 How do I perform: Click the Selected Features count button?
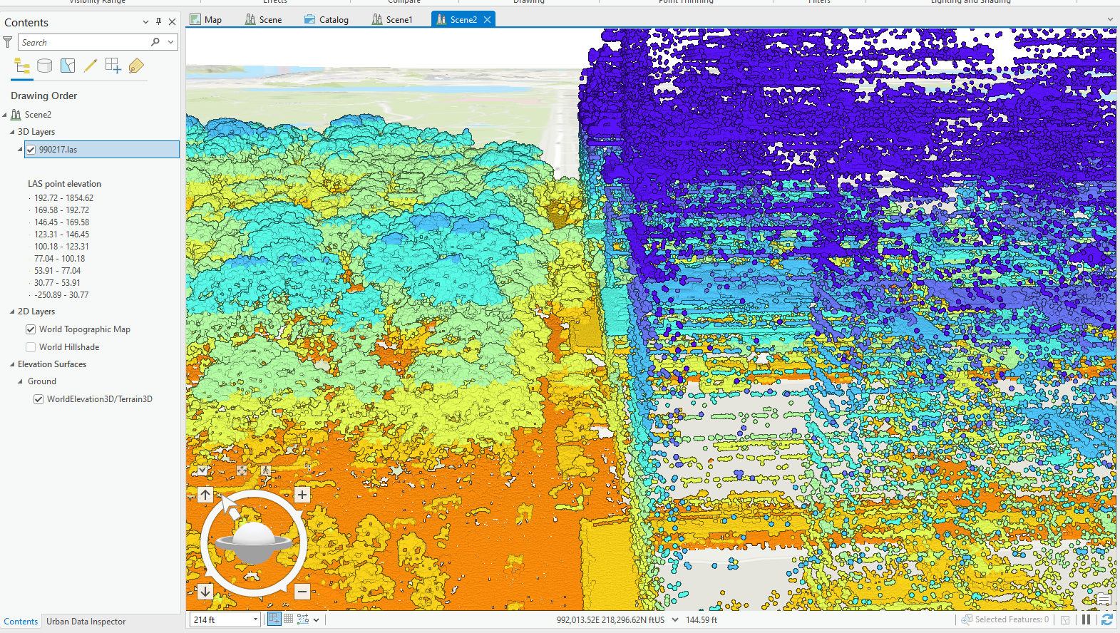click(1005, 620)
